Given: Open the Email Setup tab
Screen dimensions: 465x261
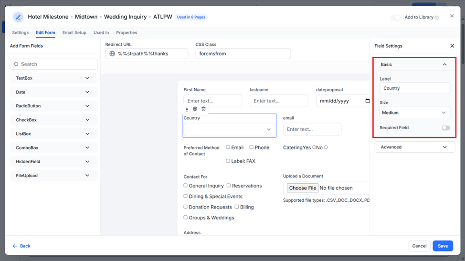Looking at the screenshot, I should pos(74,32).
